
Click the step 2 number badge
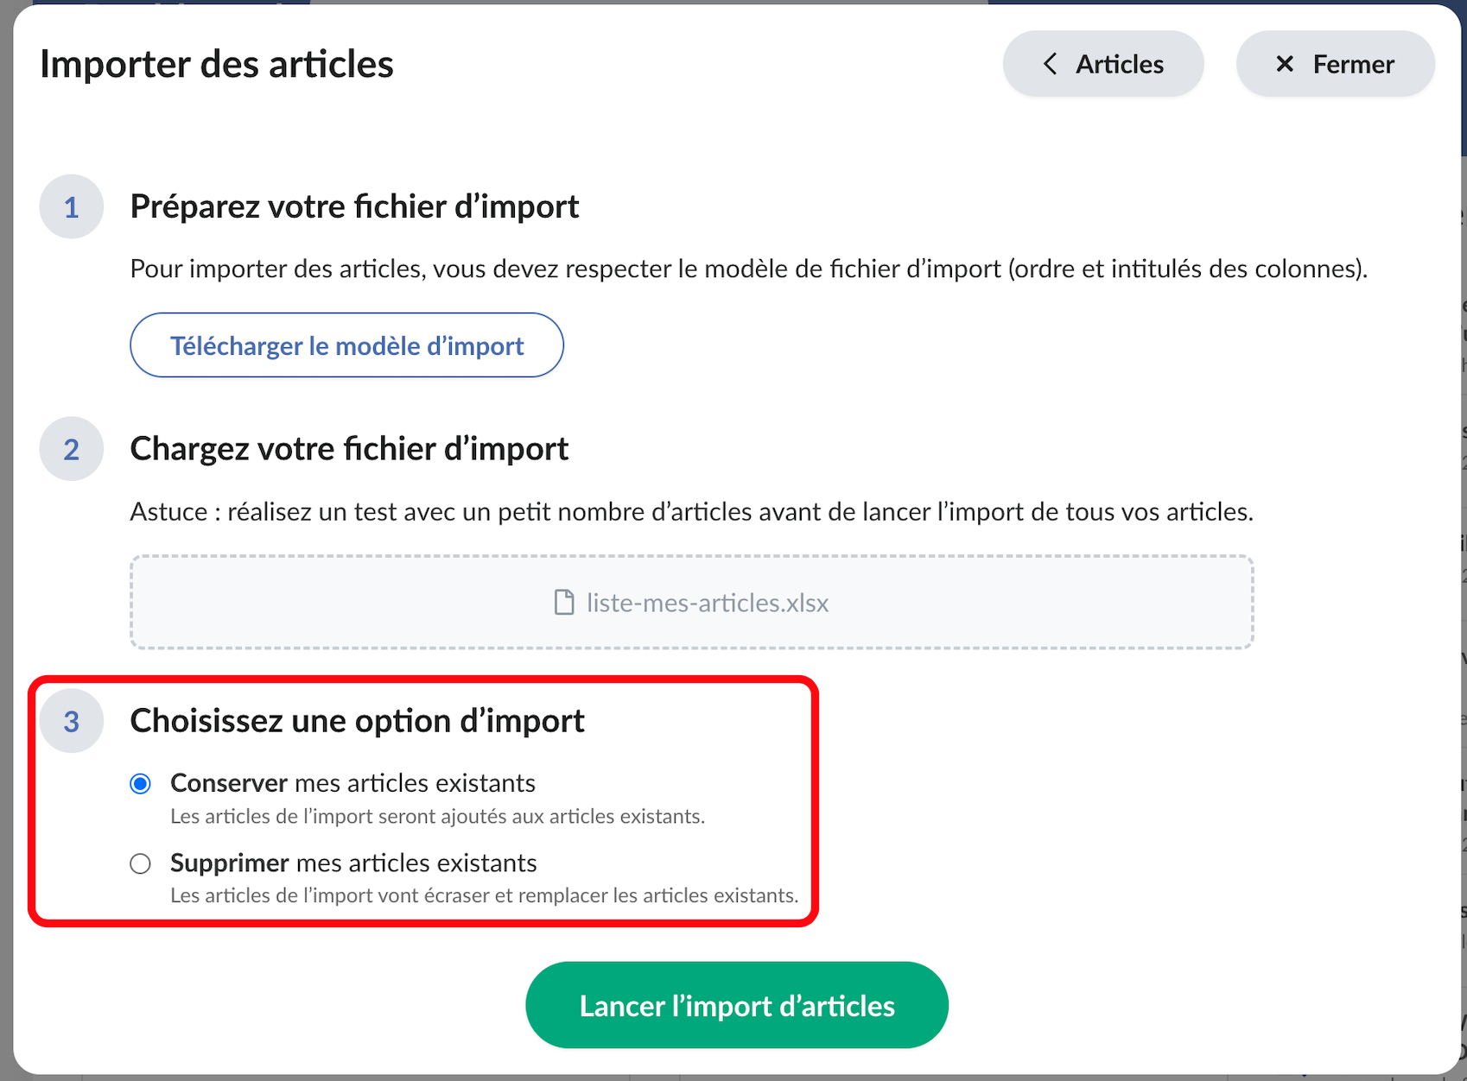pyautogui.click(x=72, y=449)
